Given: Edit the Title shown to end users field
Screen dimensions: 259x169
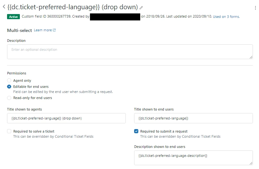Looking at the screenshot, I should [193, 118].
